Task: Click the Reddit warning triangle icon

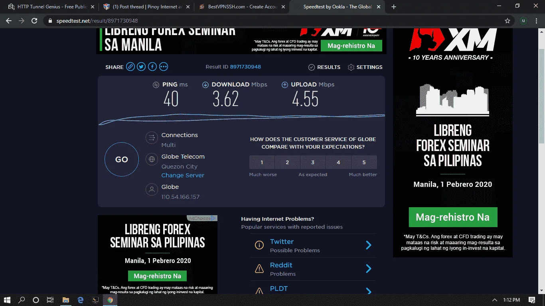Action: click(x=259, y=269)
